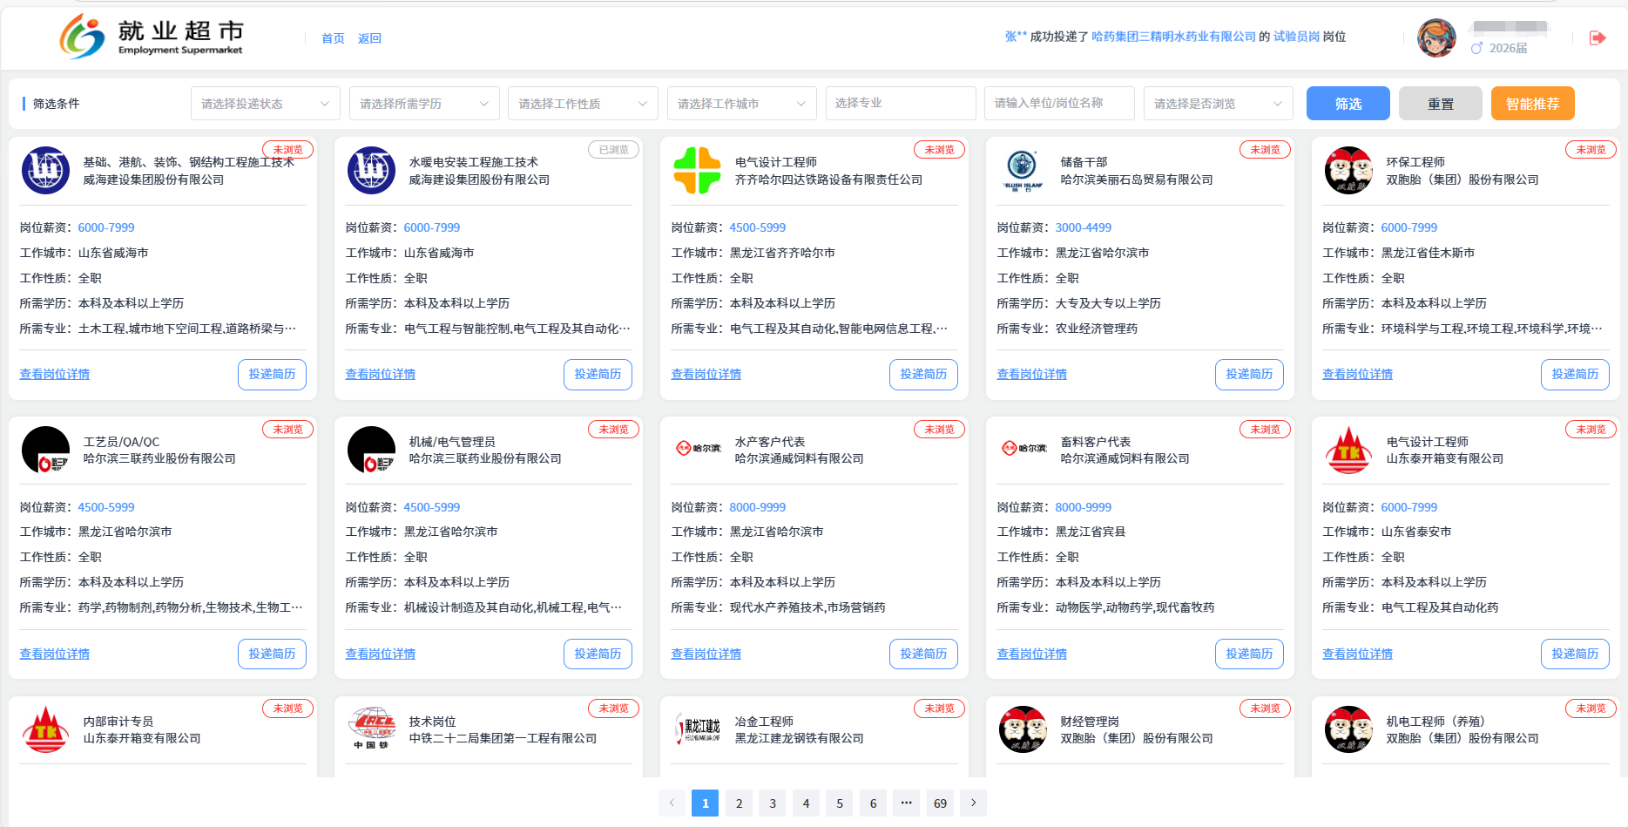Open the 请选择工作性质 dropdown
Image resolution: width=1628 pixels, height=827 pixels.
click(x=583, y=104)
